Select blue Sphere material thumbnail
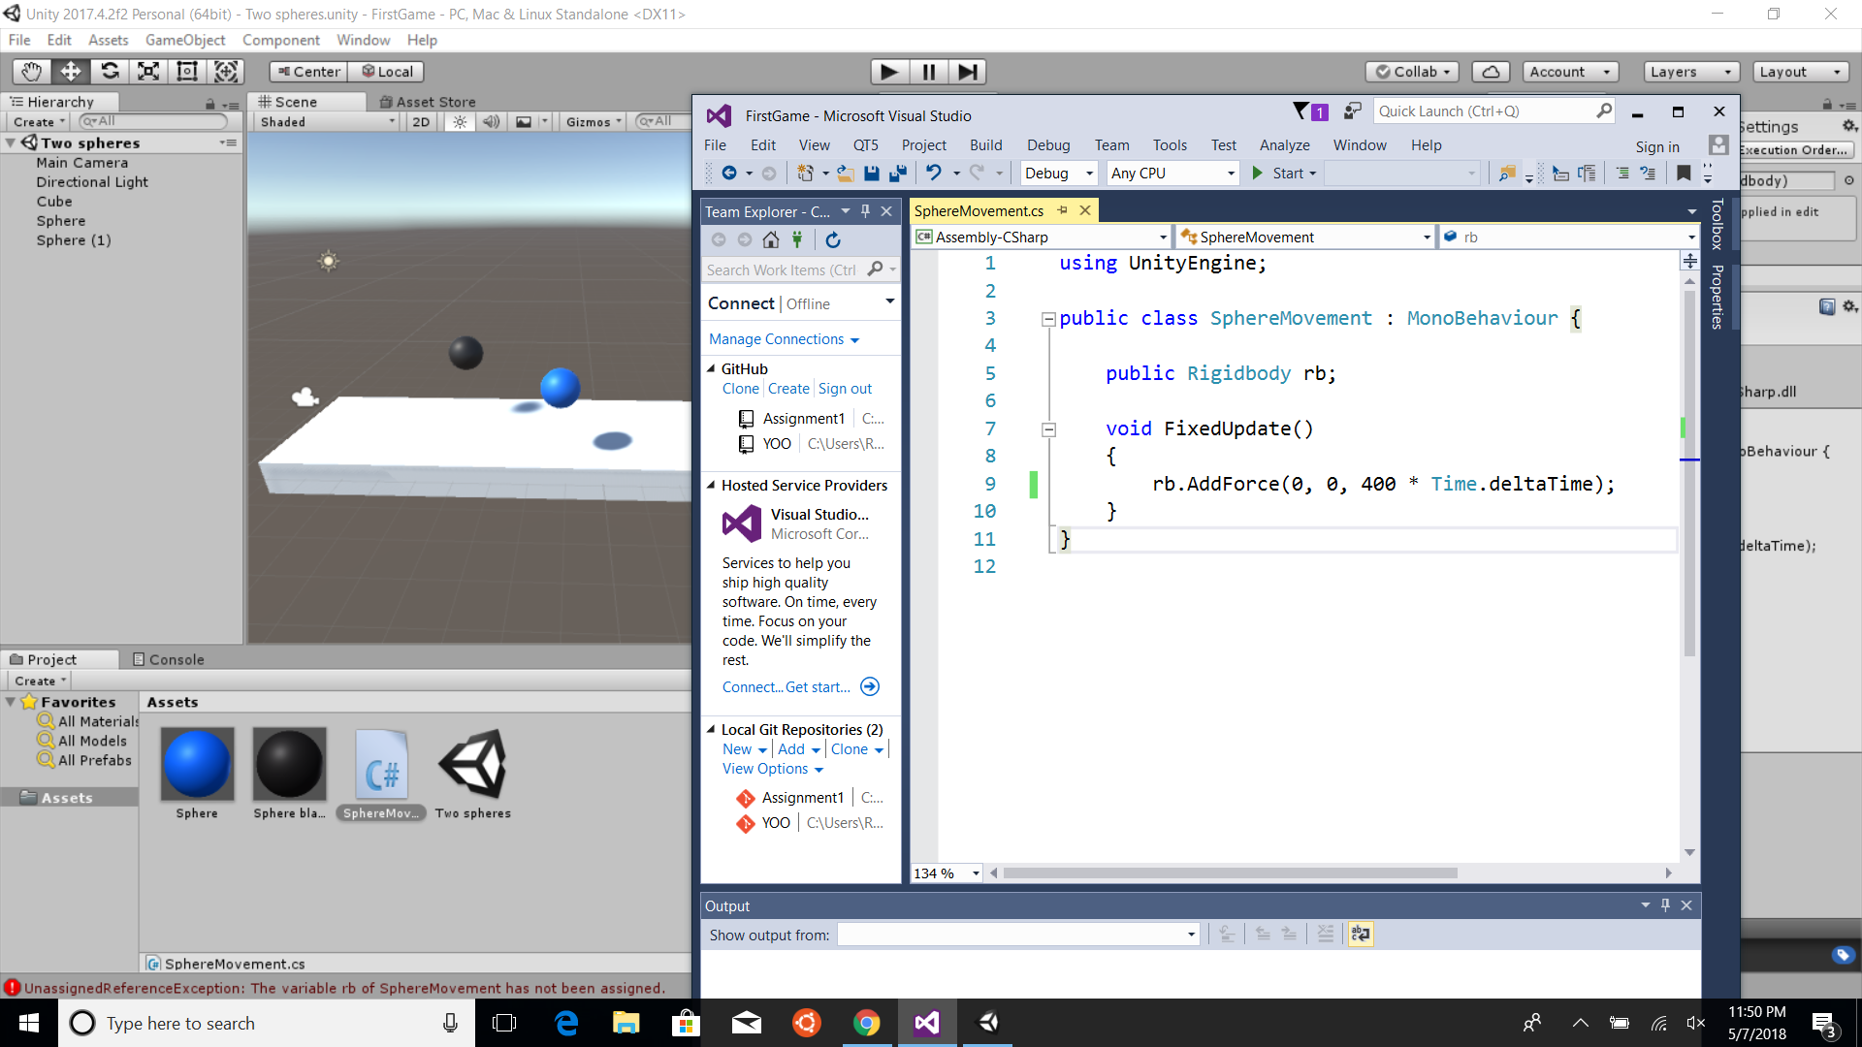The height and width of the screenshot is (1047, 1862). coord(197,764)
